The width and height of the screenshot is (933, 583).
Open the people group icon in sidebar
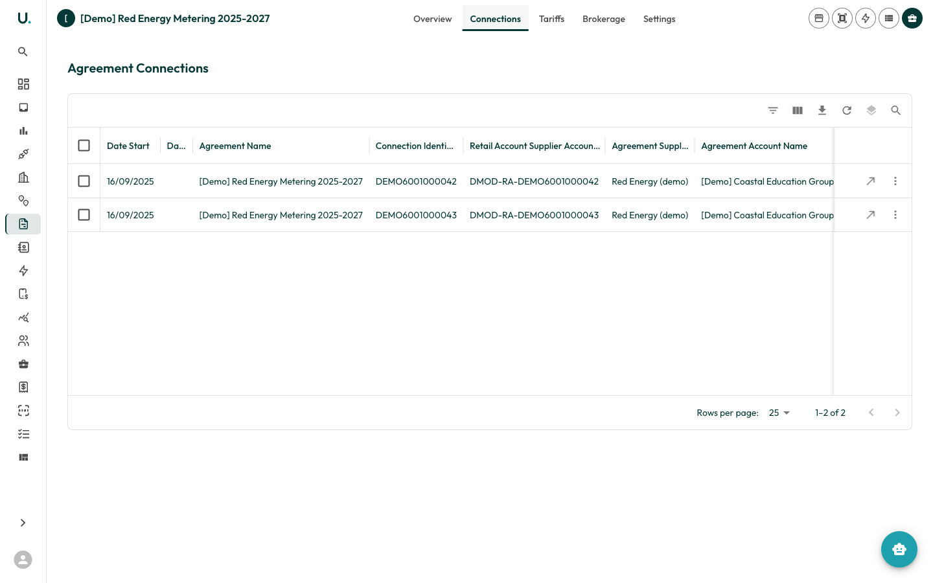(23, 341)
